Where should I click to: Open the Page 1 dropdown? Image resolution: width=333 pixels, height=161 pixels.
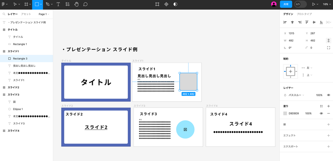click(44, 14)
